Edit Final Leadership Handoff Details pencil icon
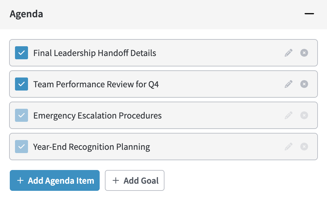Viewport: 327px width, 198px height. 289,53
